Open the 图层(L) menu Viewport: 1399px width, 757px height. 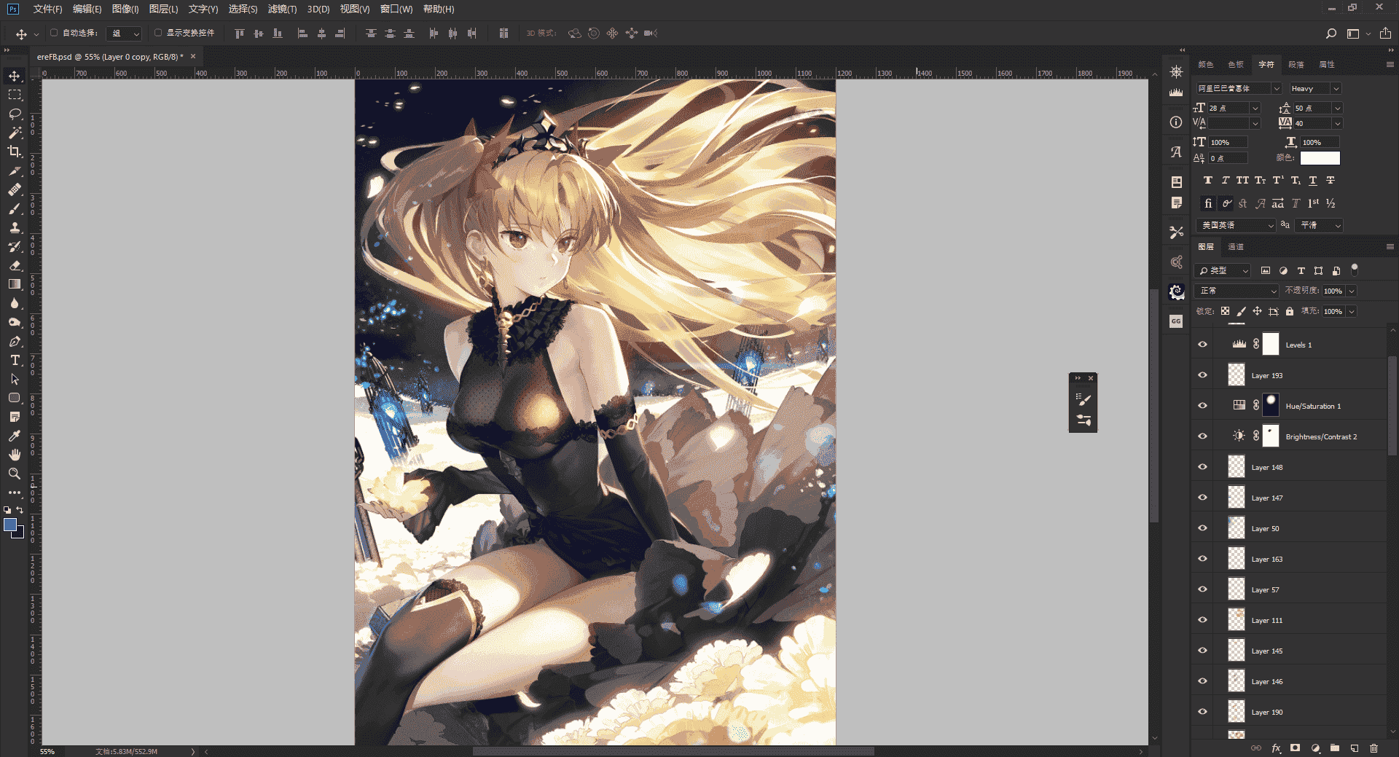(163, 9)
